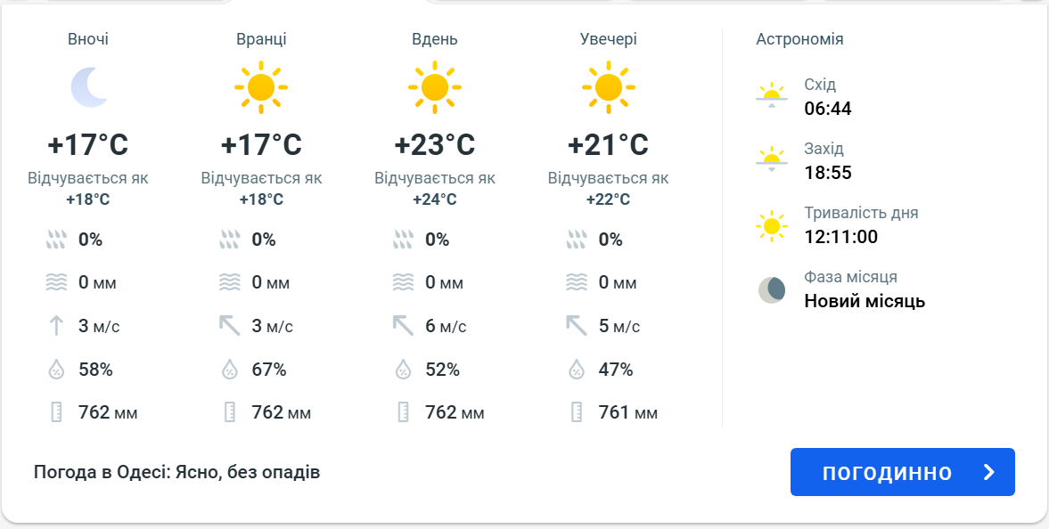
Task: Select the Вночі forecast column header
Action: [87, 39]
